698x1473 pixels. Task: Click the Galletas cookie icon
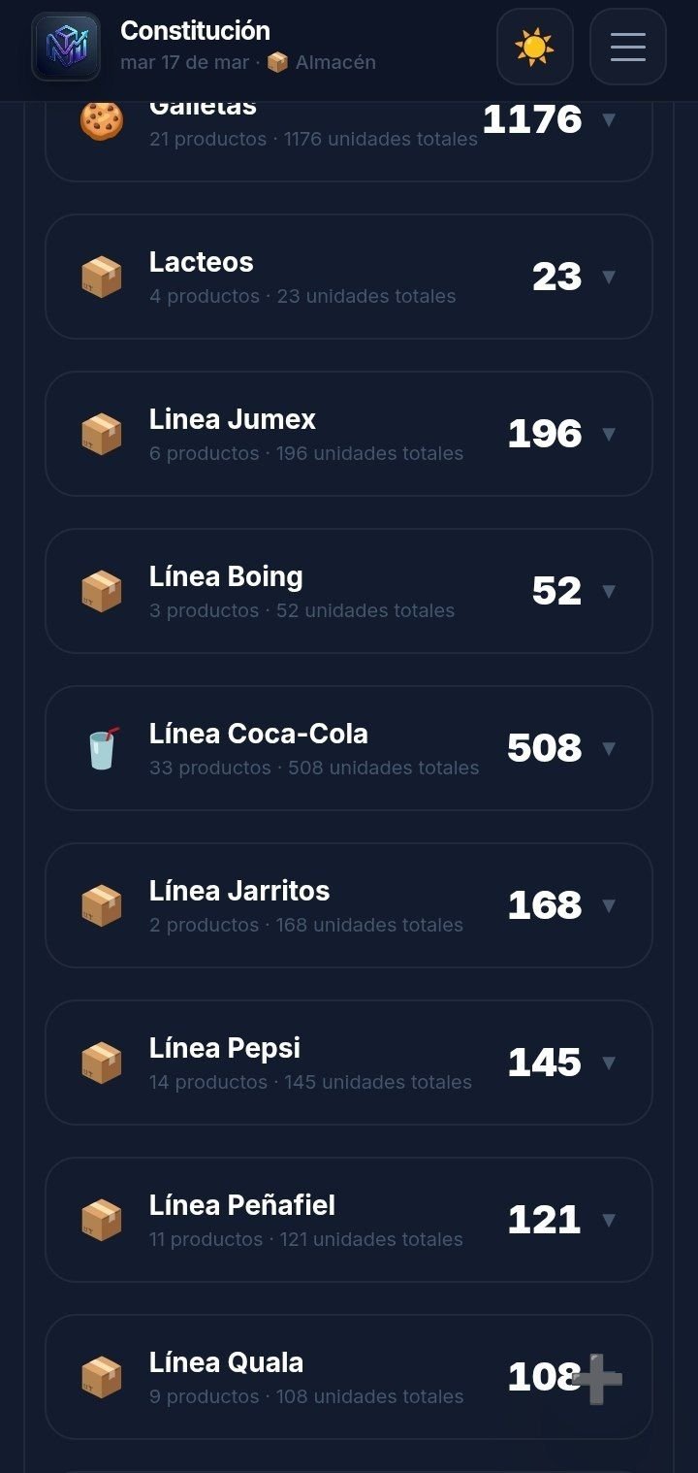102,121
